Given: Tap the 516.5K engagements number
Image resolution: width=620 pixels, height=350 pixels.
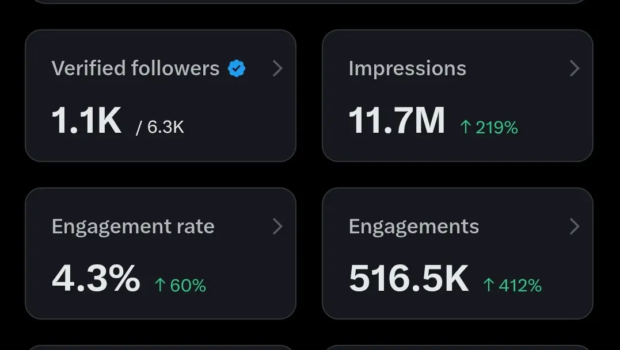Looking at the screenshot, I should (x=409, y=279).
